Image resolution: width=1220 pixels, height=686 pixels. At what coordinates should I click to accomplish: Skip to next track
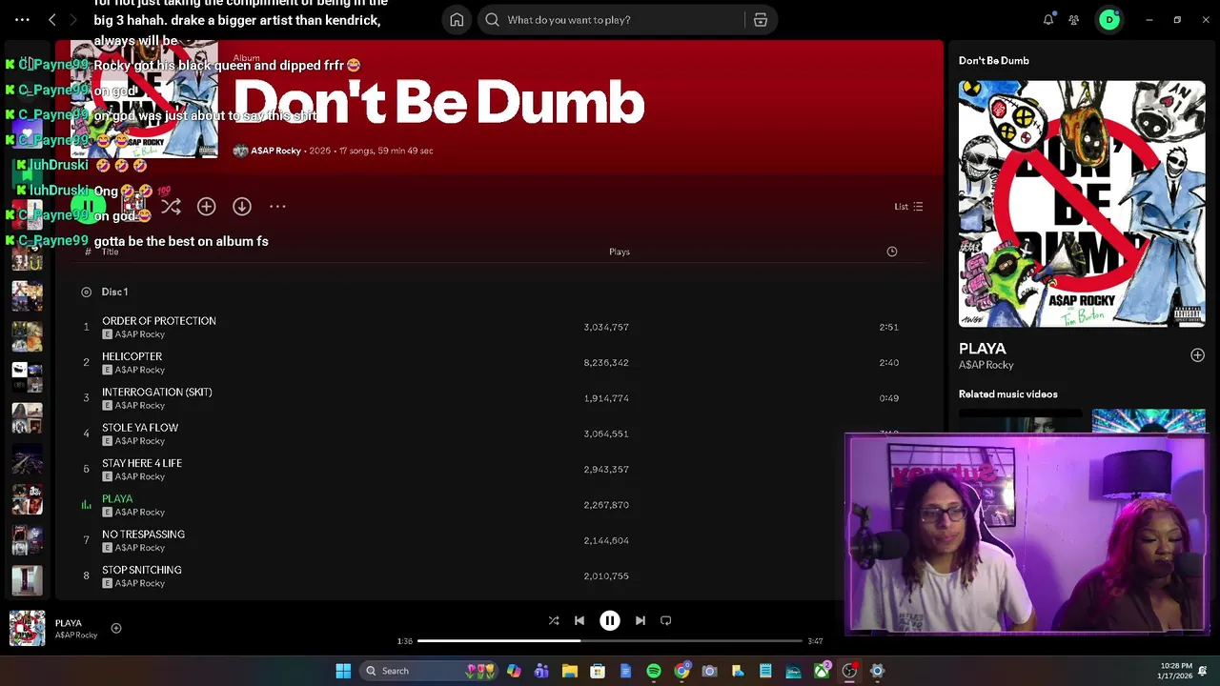click(x=640, y=620)
